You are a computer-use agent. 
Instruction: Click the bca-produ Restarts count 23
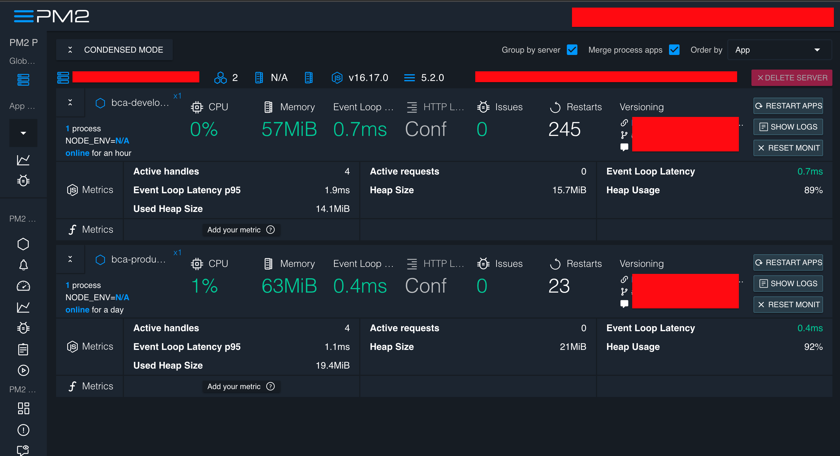click(559, 286)
